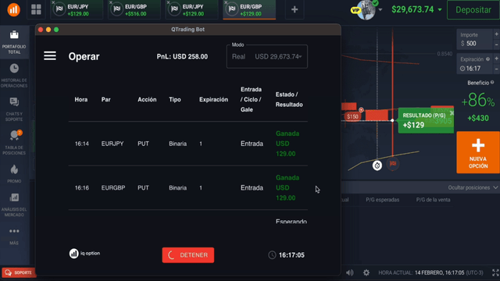
Task: Click the sound speaker icon in status bar
Action: pos(350,272)
